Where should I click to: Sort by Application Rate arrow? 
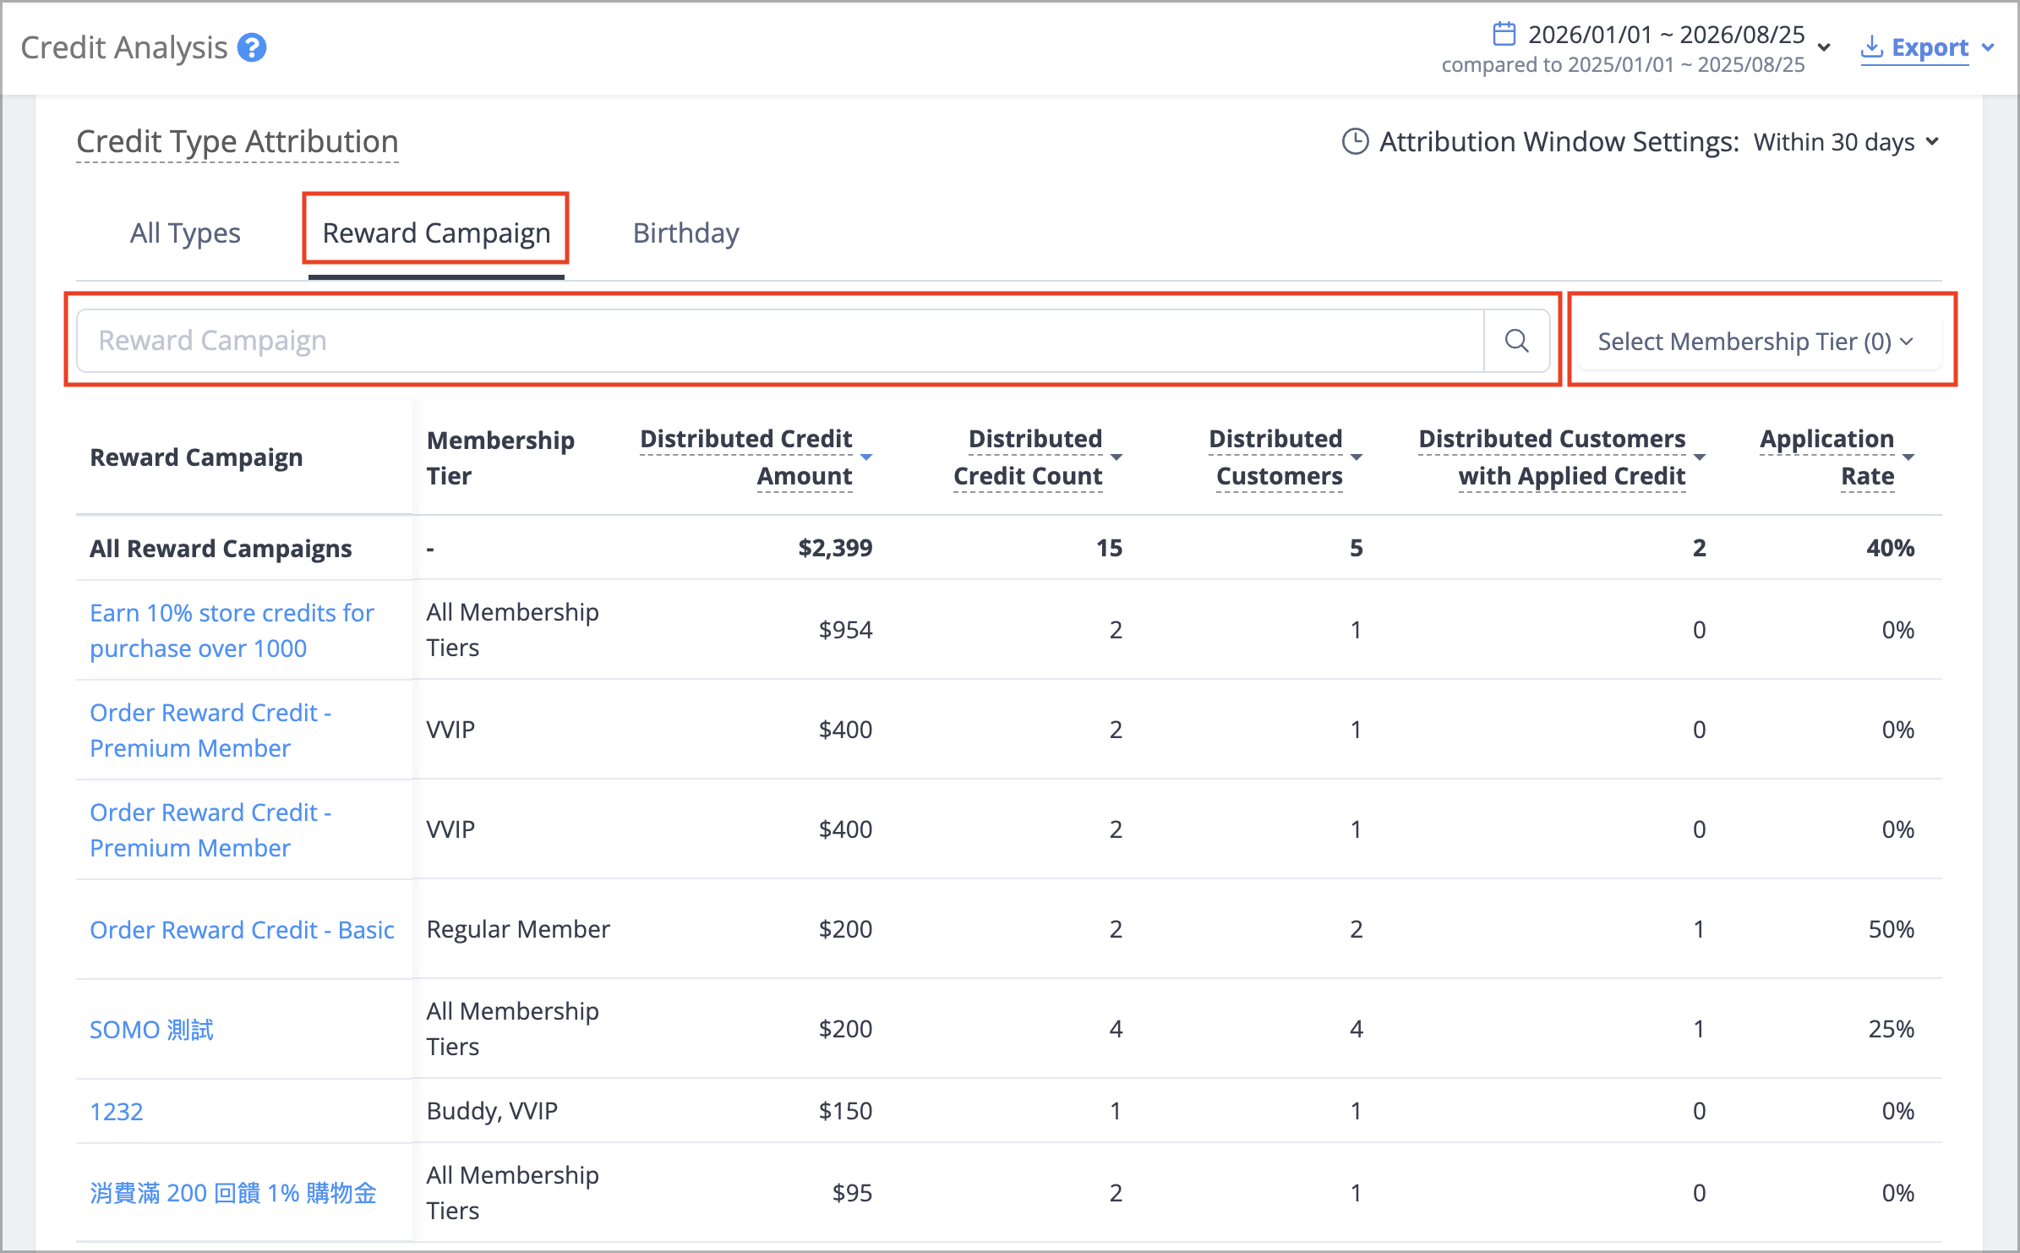point(1908,457)
